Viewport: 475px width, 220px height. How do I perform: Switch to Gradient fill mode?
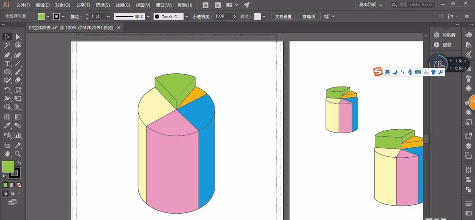click(x=12, y=185)
